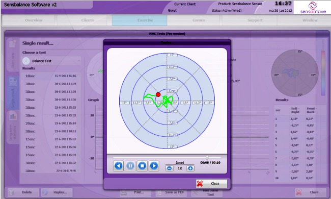Image resolution: width=331 pixels, height=199 pixels.
Task: Click the replay rewind (left arrow) button
Action: [119, 166]
